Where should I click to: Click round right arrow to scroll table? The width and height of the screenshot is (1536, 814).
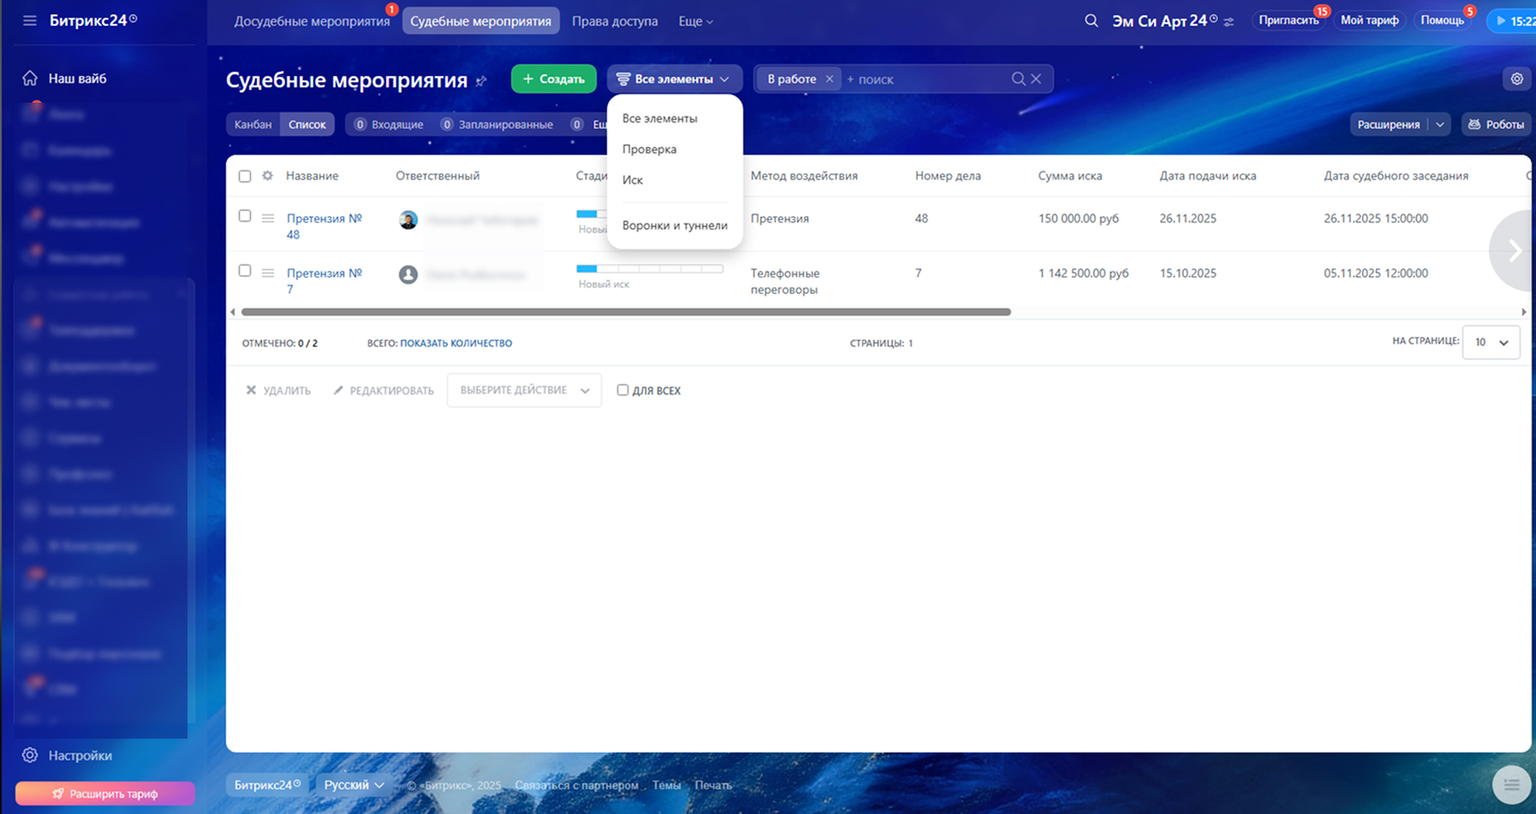pos(1513,251)
